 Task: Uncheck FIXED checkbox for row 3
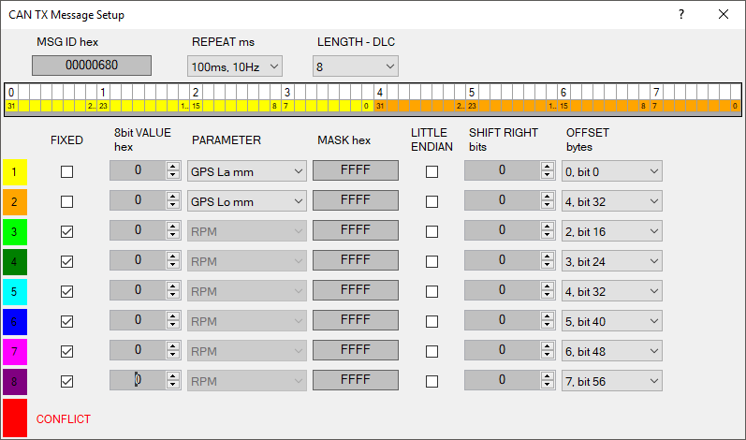[x=66, y=231]
